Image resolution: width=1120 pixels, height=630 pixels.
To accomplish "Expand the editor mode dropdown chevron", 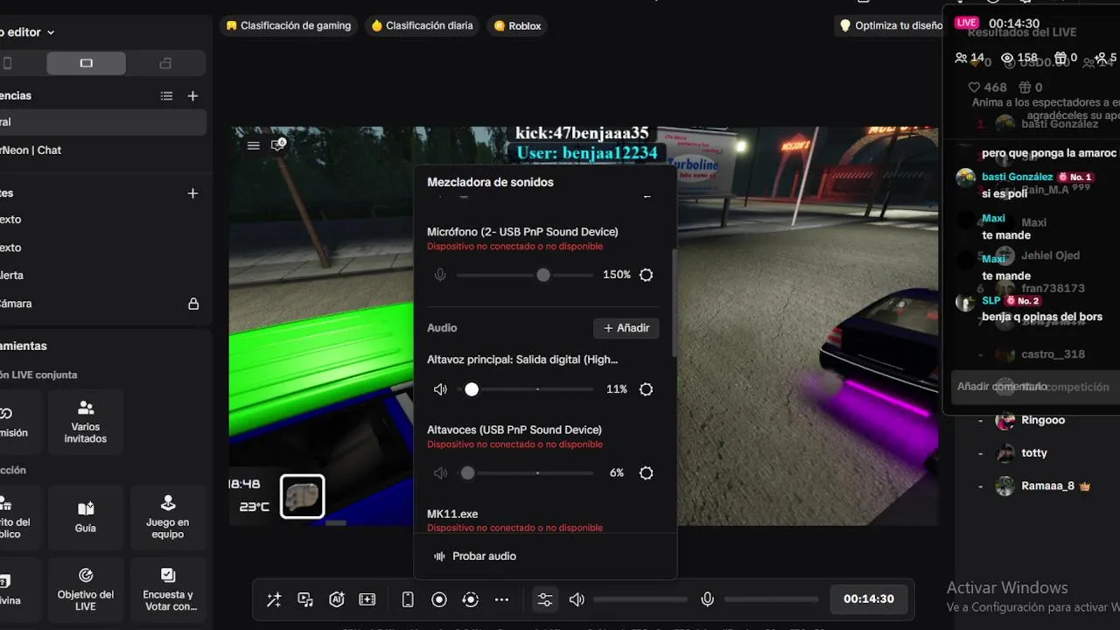I will [x=51, y=32].
